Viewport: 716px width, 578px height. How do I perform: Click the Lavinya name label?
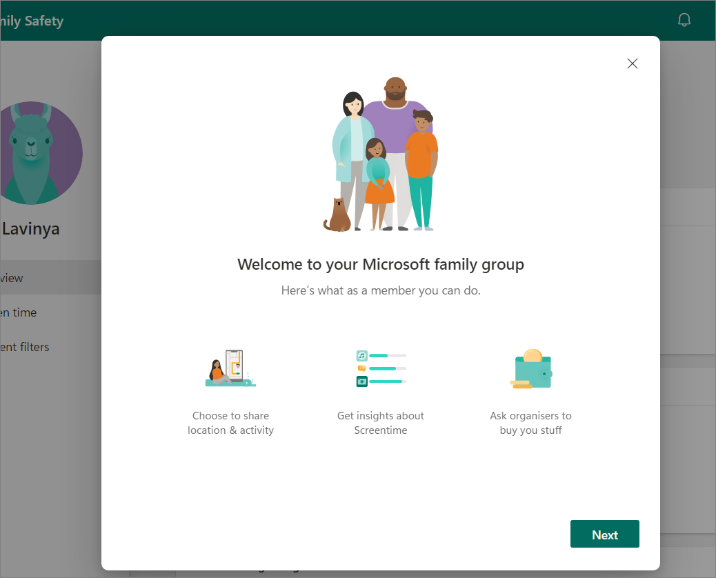click(x=30, y=229)
